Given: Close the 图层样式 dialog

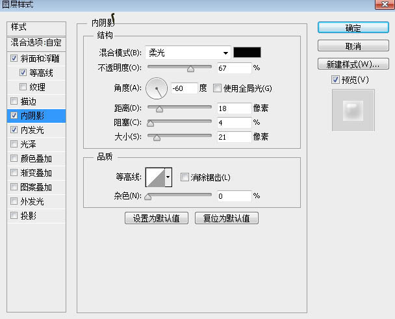Looking at the screenshot, I should click(x=385, y=5).
